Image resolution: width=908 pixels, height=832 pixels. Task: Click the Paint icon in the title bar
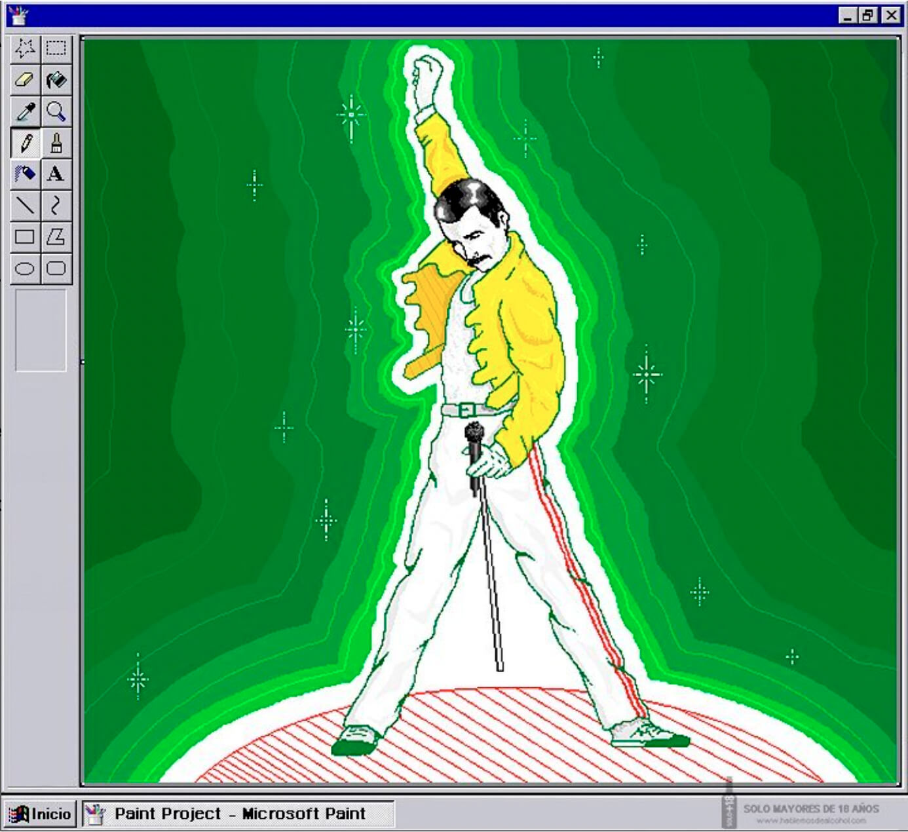coord(18,15)
